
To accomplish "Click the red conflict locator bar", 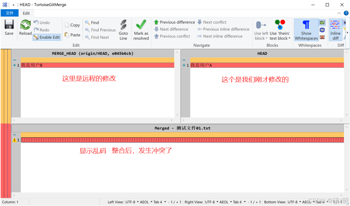I will pyautogui.click(x=6, y=160).
